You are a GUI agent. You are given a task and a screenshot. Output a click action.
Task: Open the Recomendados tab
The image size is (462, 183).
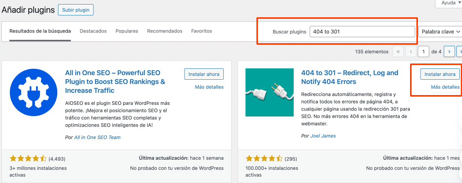tap(165, 31)
